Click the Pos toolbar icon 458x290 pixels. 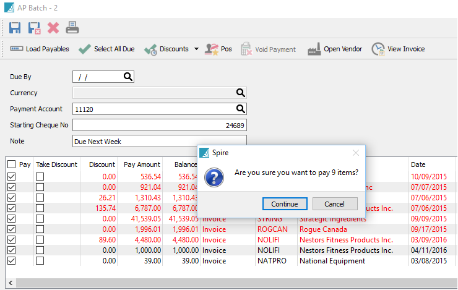pos(218,49)
